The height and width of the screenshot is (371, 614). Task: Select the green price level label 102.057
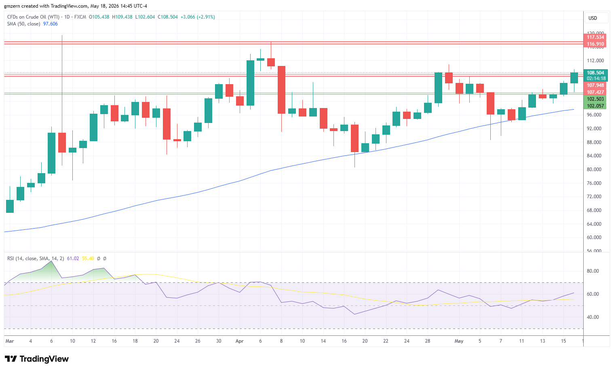(595, 106)
